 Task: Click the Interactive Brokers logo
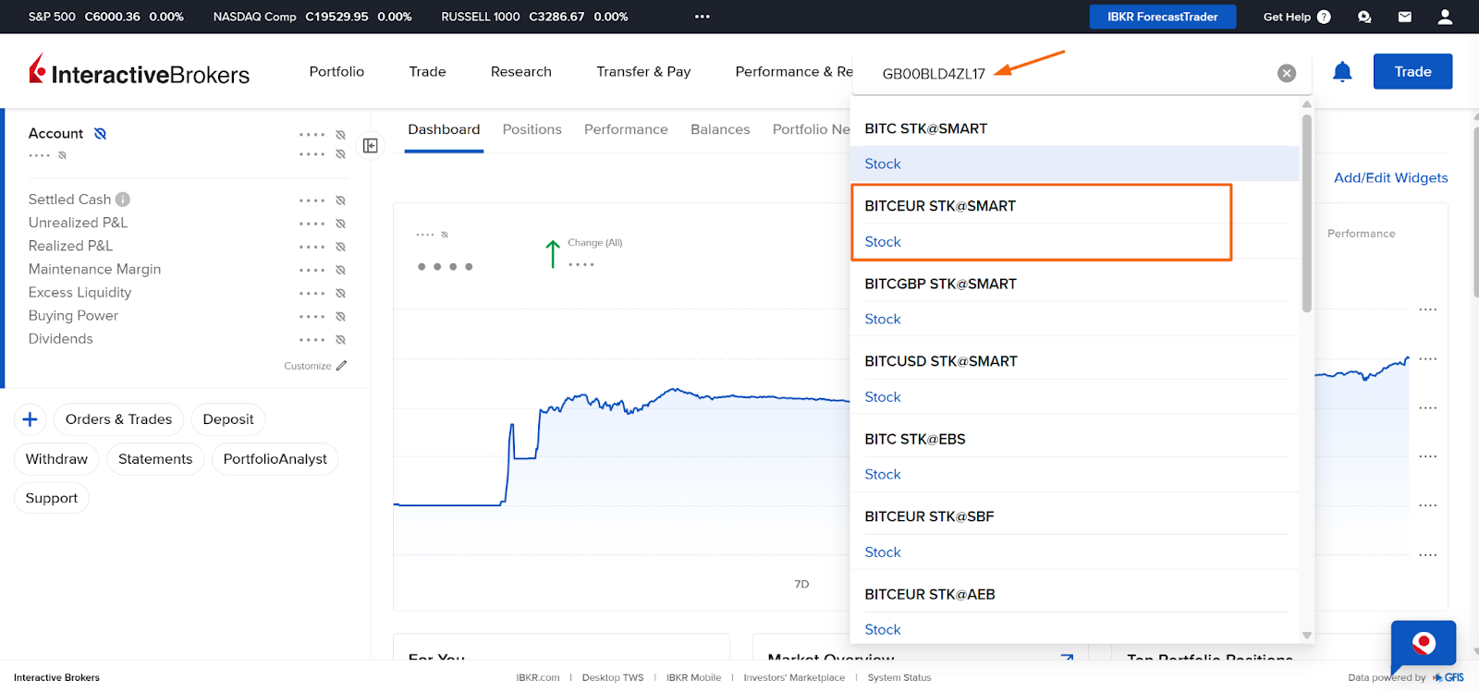coord(139,70)
